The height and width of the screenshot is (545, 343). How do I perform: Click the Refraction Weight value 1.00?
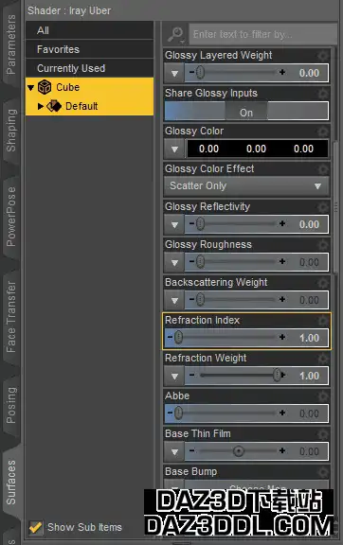(x=309, y=376)
